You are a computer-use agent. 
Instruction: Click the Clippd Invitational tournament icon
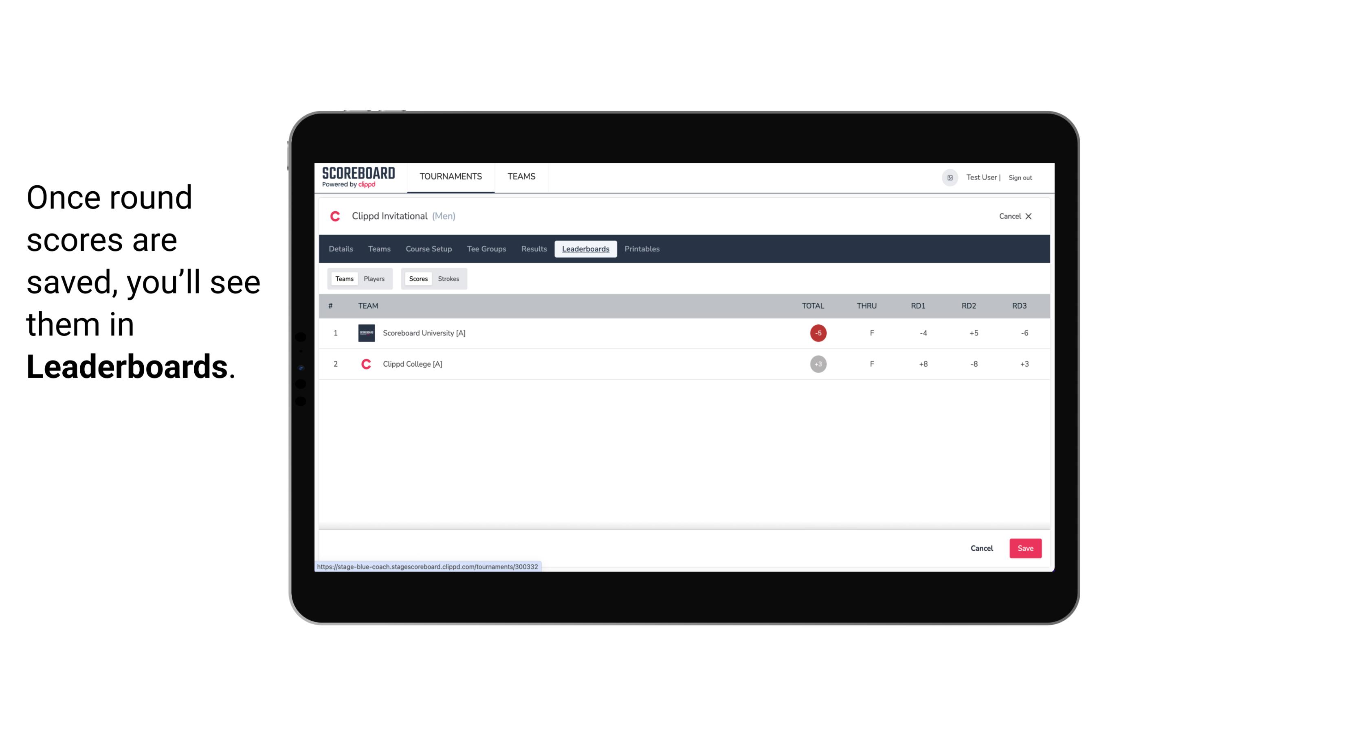pyautogui.click(x=336, y=217)
